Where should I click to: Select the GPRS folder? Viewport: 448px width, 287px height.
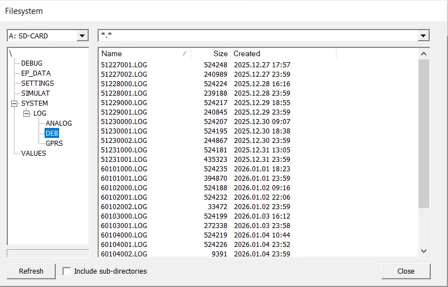coord(54,143)
